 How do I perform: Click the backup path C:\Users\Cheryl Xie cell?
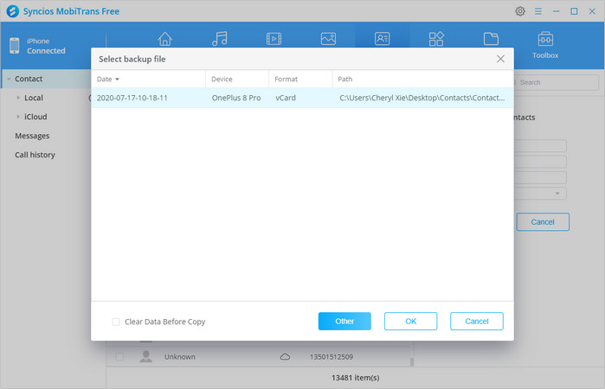(x=422, y=98)
